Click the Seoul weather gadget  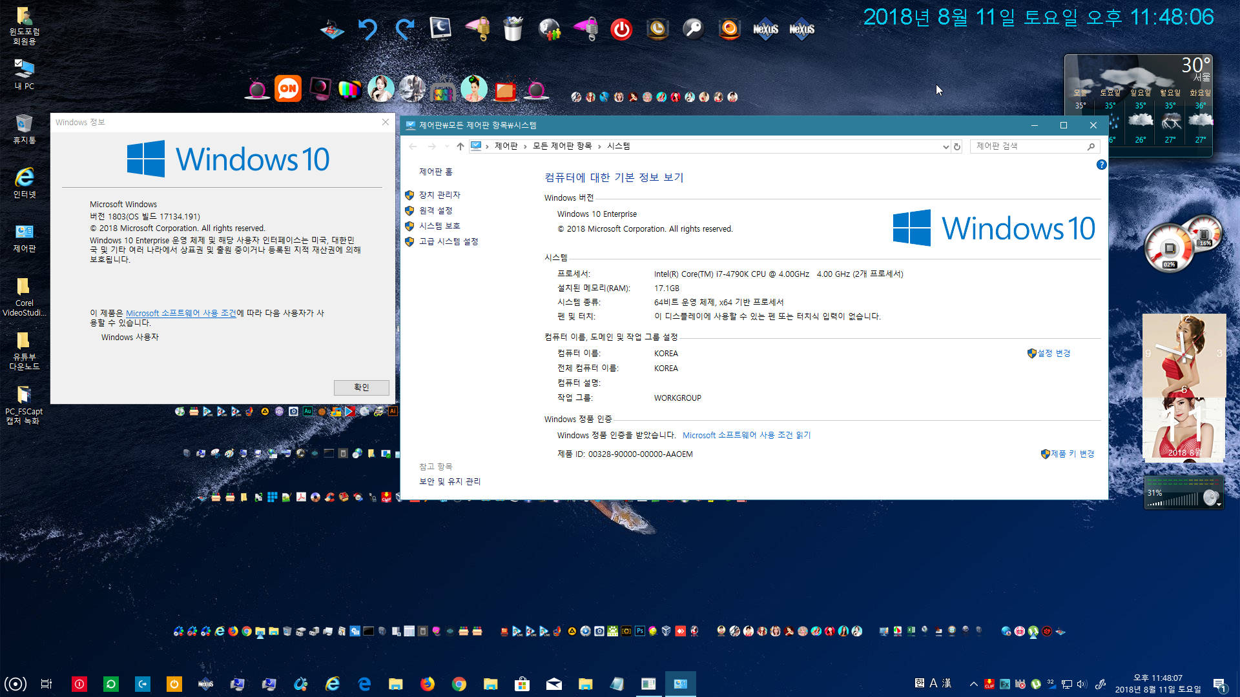coord(1139,105)
